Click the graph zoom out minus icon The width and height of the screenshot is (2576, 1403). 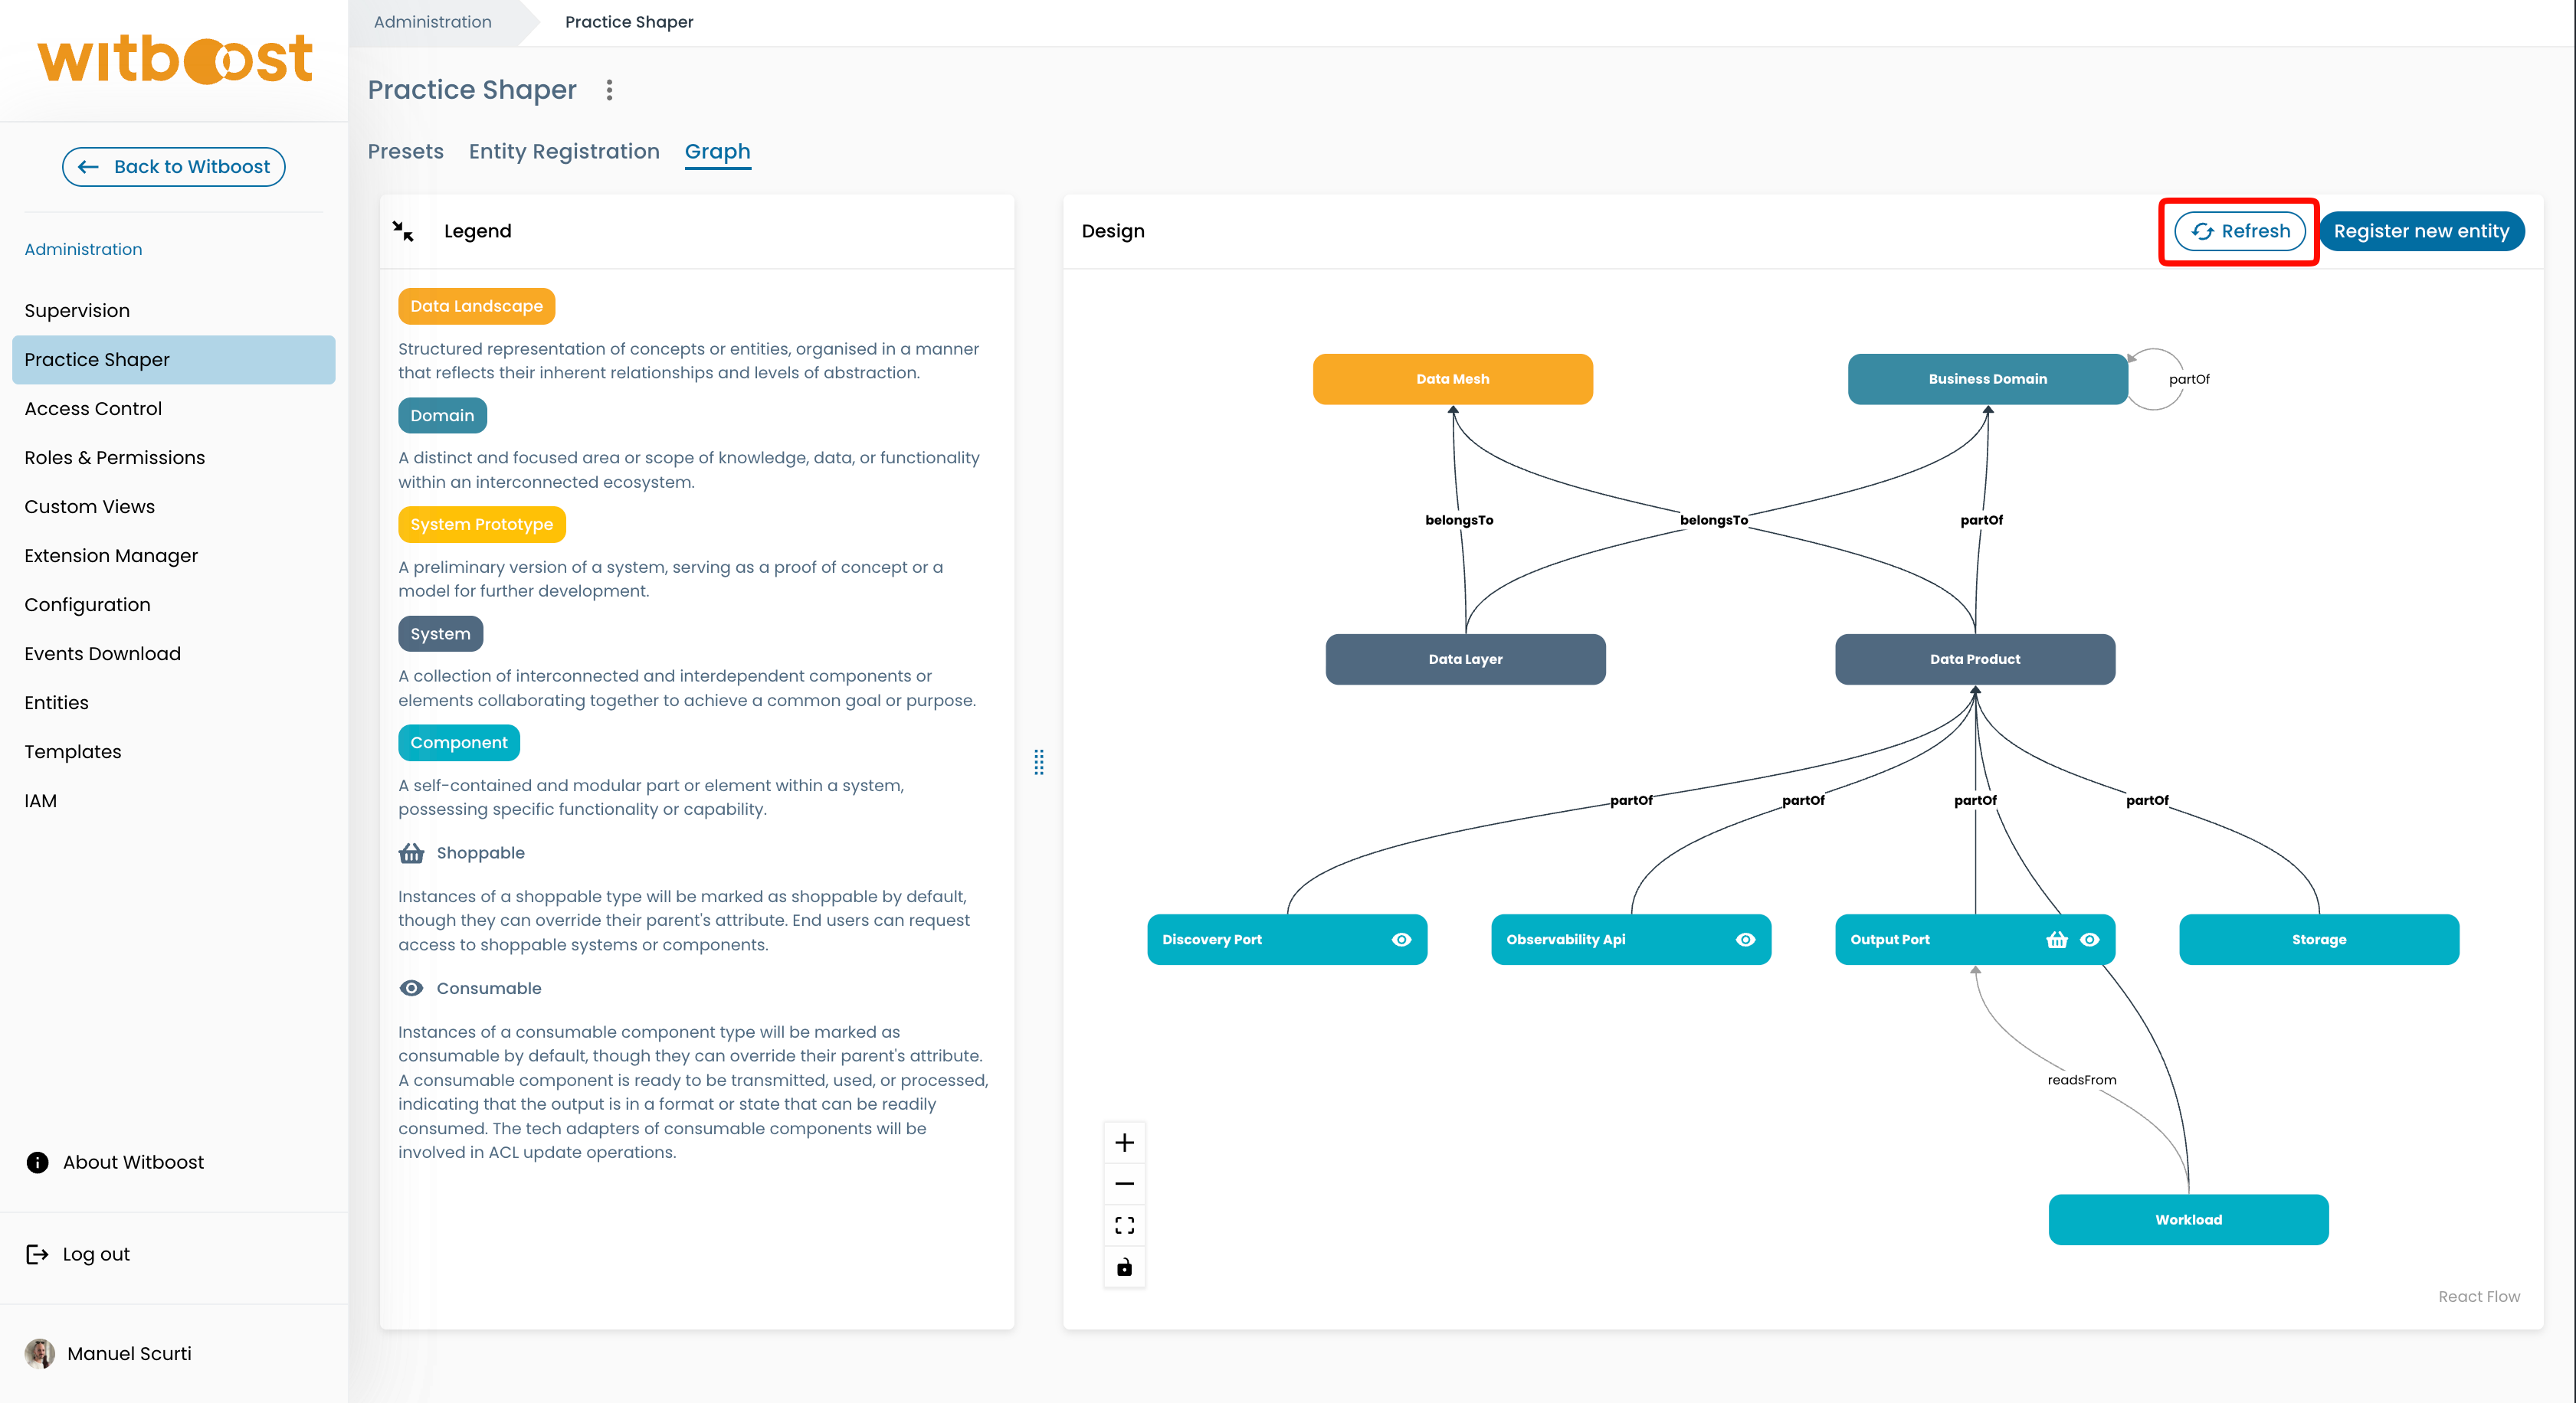(1124, 1184)
